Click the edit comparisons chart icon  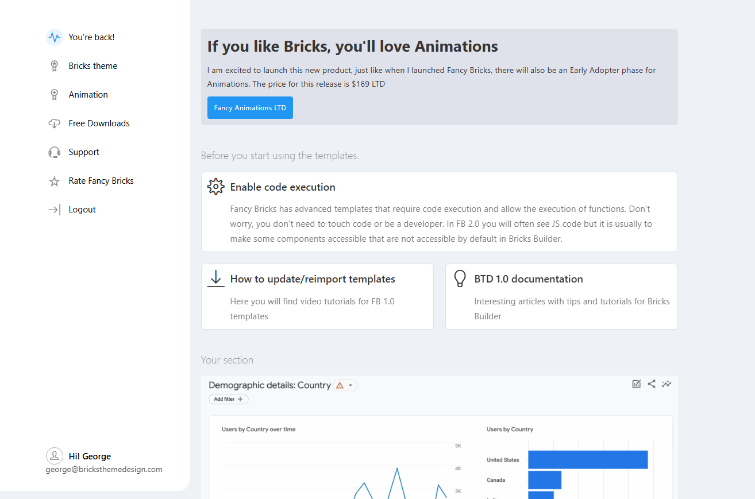click(636, 384)
